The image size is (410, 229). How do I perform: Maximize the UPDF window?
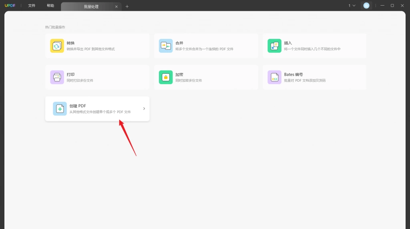[x=392, y=6]
